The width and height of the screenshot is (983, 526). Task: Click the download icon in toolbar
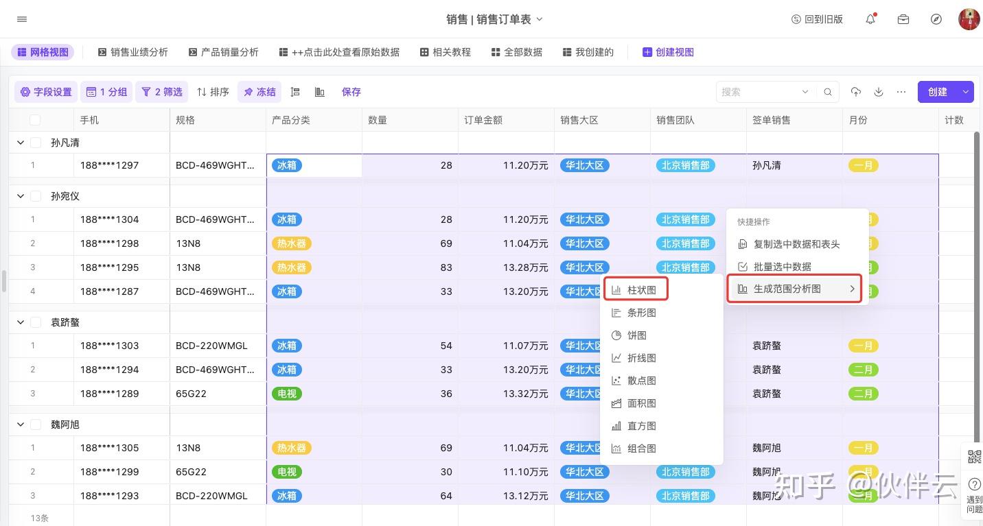tap(879, 92)
